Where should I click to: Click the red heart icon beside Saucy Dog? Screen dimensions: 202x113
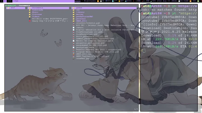tap(30, 21)
